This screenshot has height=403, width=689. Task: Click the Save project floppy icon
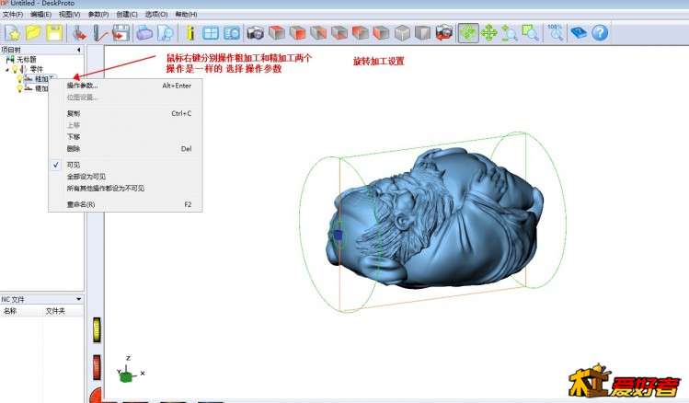[x=54, y=33]
